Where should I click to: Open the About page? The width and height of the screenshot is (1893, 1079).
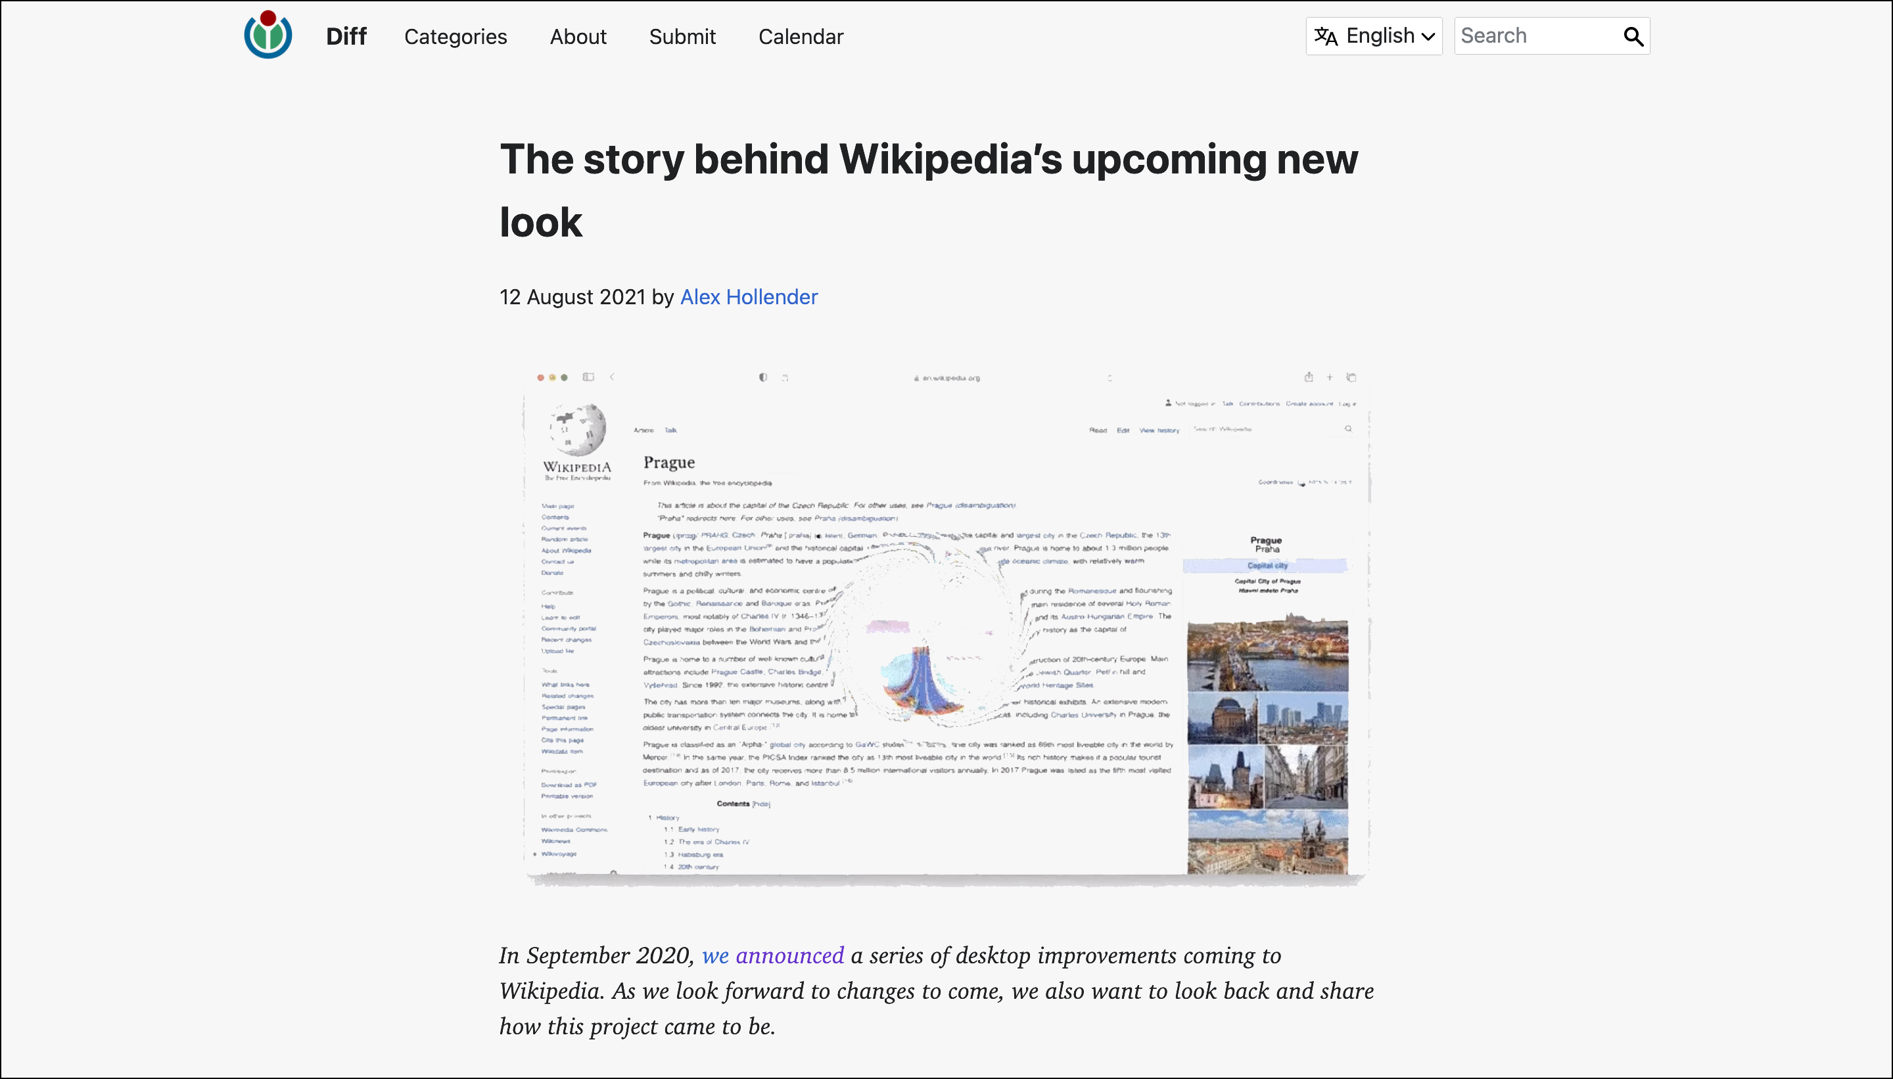tap(578, 36)
